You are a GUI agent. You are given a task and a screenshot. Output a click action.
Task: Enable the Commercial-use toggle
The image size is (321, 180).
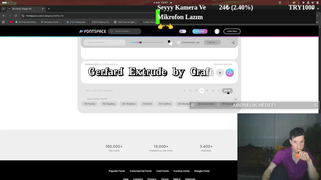click(x=179, y=42)
